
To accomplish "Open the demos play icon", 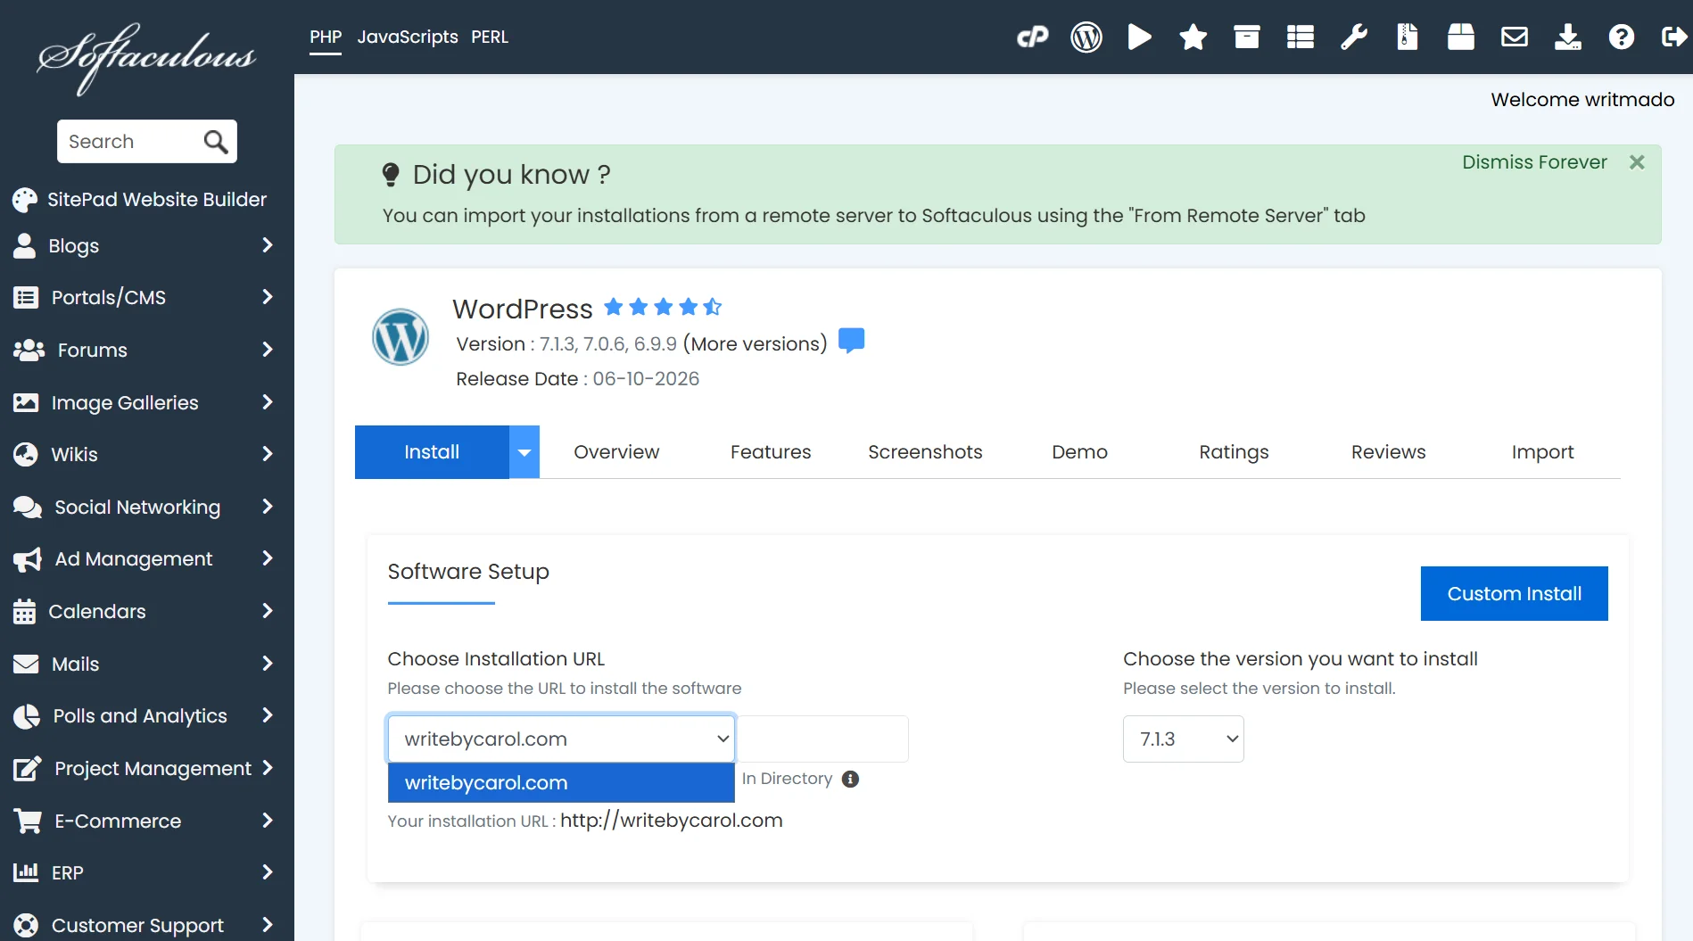I will tap(1139, 37).
